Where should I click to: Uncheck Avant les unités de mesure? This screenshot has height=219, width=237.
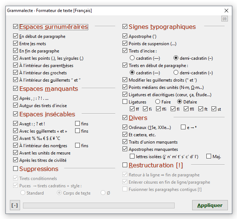15,153
